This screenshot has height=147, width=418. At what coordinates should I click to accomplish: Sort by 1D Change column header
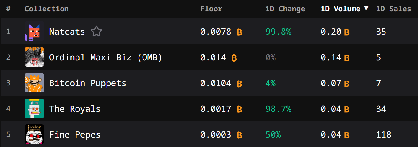click(285, 9)
